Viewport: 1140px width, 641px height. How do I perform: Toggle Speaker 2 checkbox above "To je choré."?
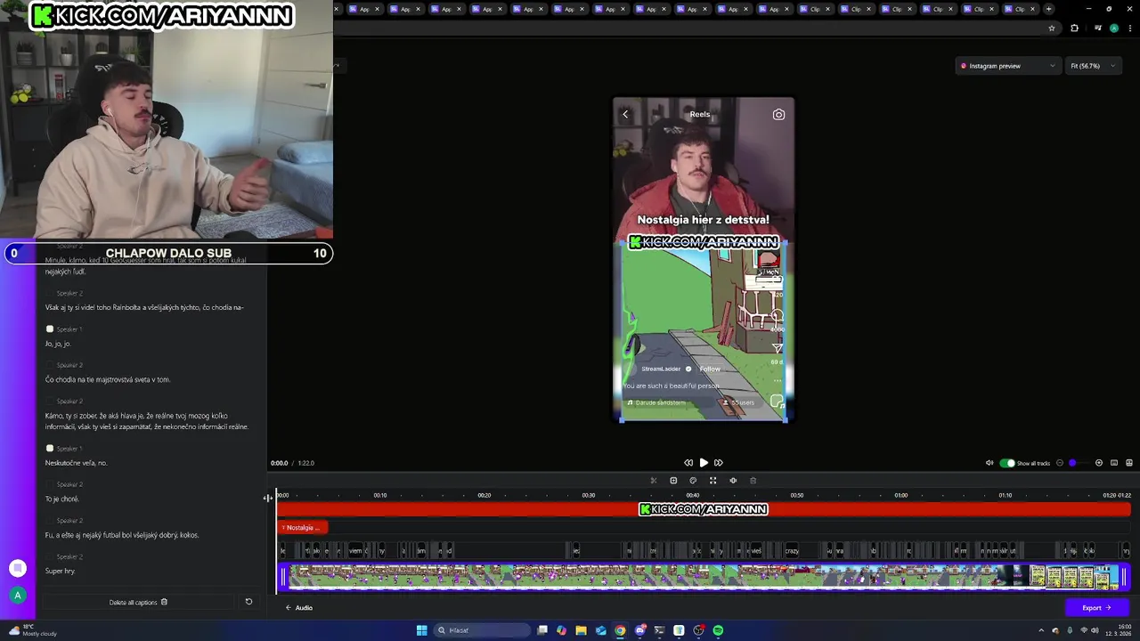click(x=50, y=484)
